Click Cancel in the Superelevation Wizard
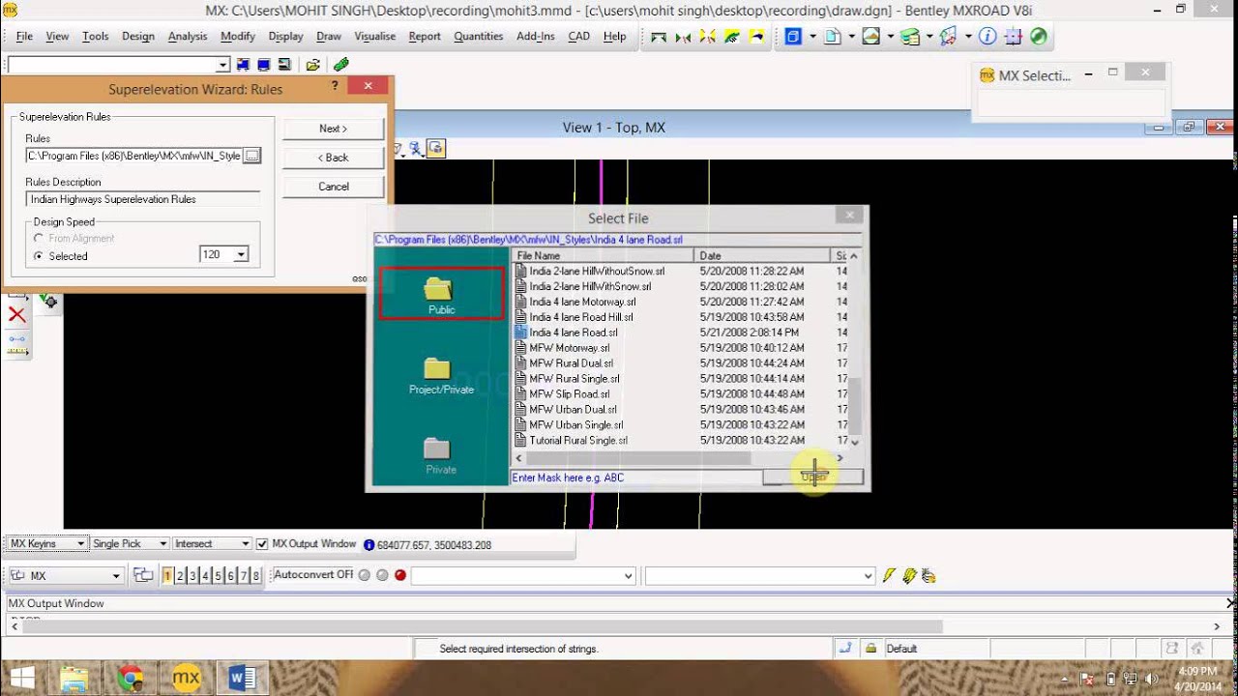The width and height of the screenshot is (1238, 696). [334, 187]
